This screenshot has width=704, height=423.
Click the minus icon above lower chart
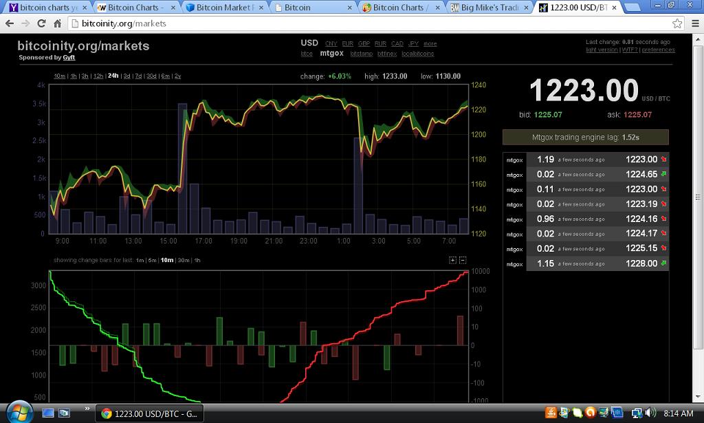tap(463, 260)
